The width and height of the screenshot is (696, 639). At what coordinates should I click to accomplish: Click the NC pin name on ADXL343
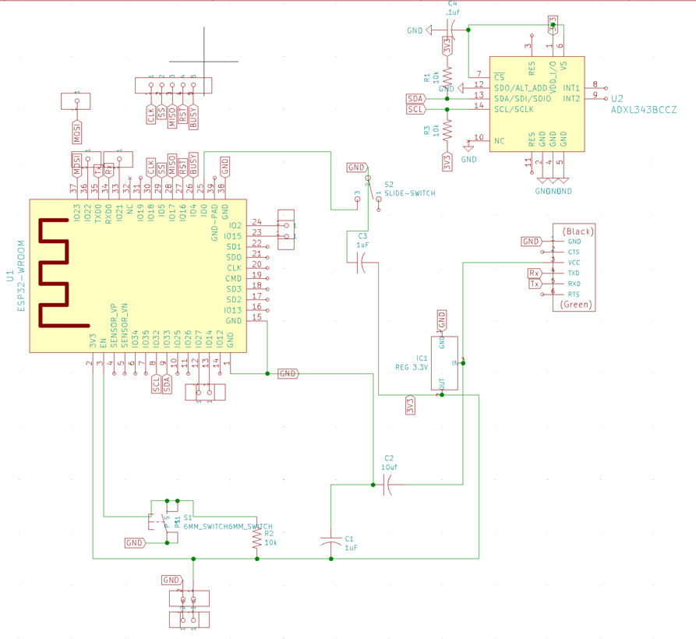[x=499, y=141]
